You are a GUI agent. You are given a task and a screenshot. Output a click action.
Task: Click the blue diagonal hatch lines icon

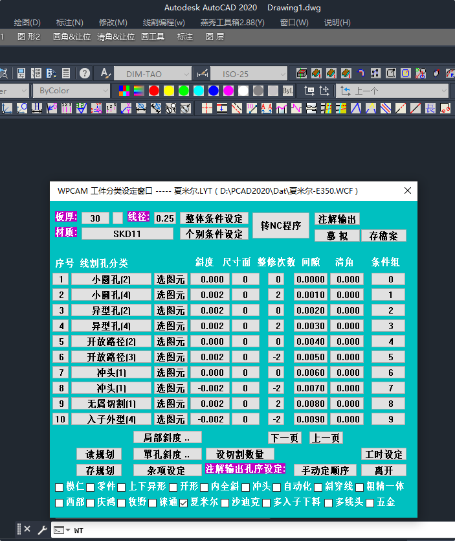point(386,108)
